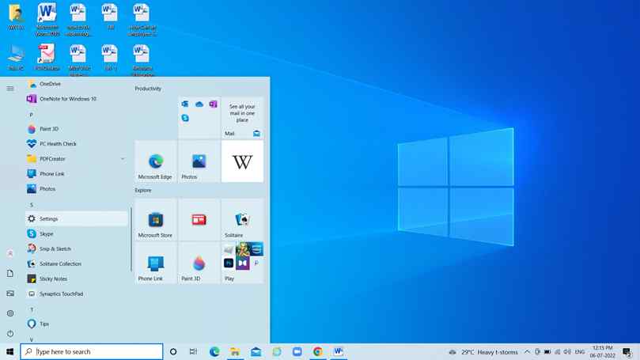
Task: Open PC Health Check
Action: click(77, 144)
